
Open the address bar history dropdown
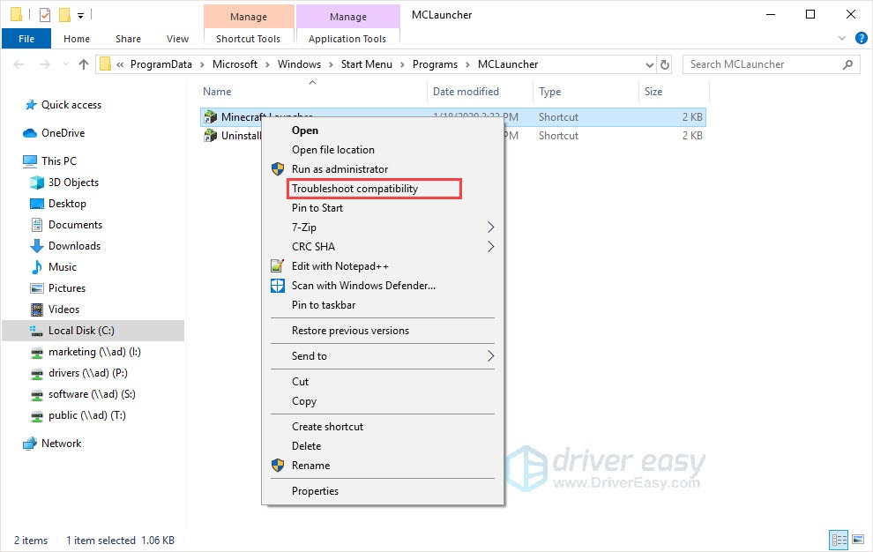pyautogui.click(x=649, y=63)
